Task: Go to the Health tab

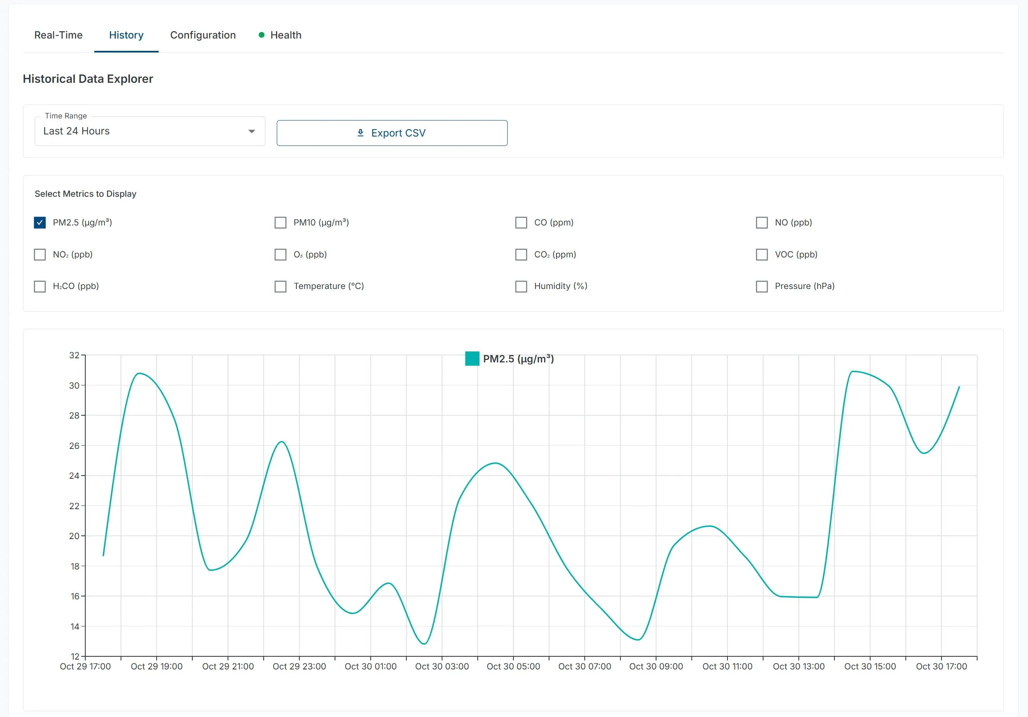Action: point(286,35)
